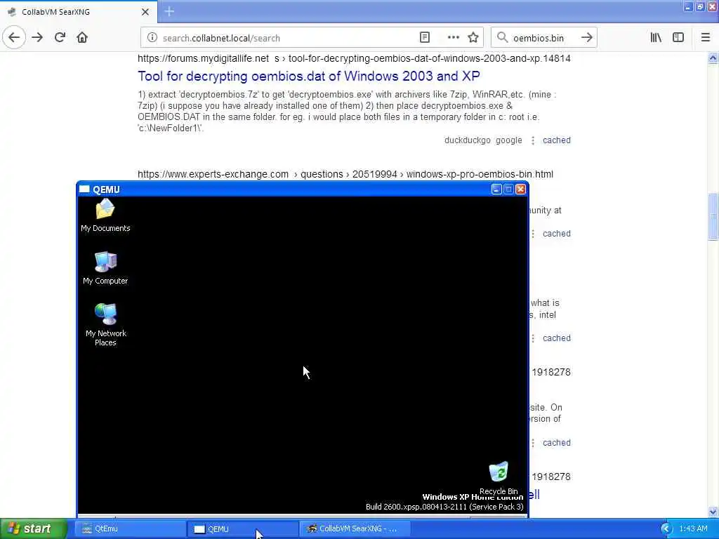Open cached link below 'intel' snippet
719x539 pixels.
[x=557, y=338]
